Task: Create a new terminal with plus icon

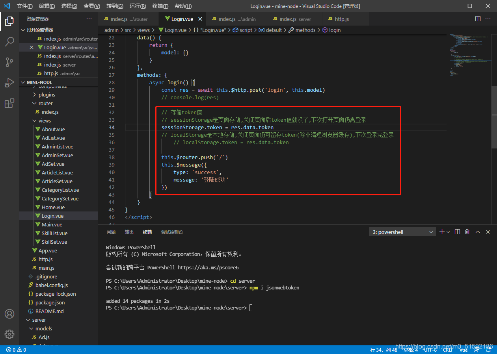Action: (442, 232)
